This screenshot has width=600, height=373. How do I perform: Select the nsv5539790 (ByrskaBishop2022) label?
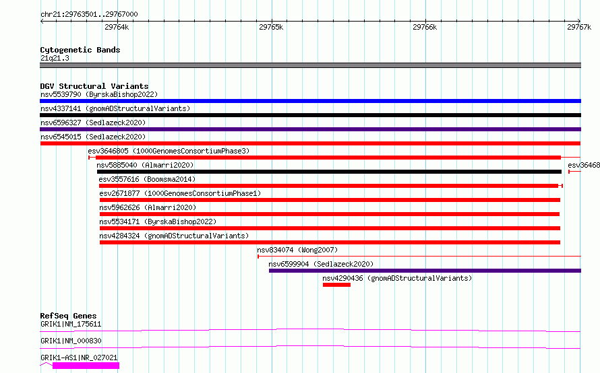tap(99, 94)
